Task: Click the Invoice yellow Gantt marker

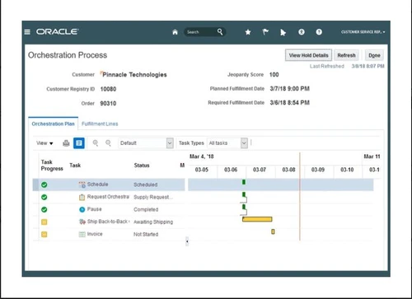Action: coord(273,231)
